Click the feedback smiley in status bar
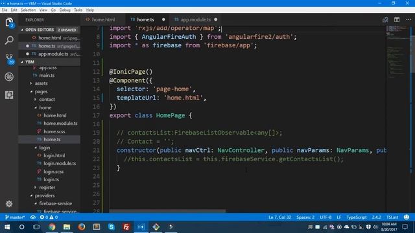 pyautogui.click(x=407, y=217)
